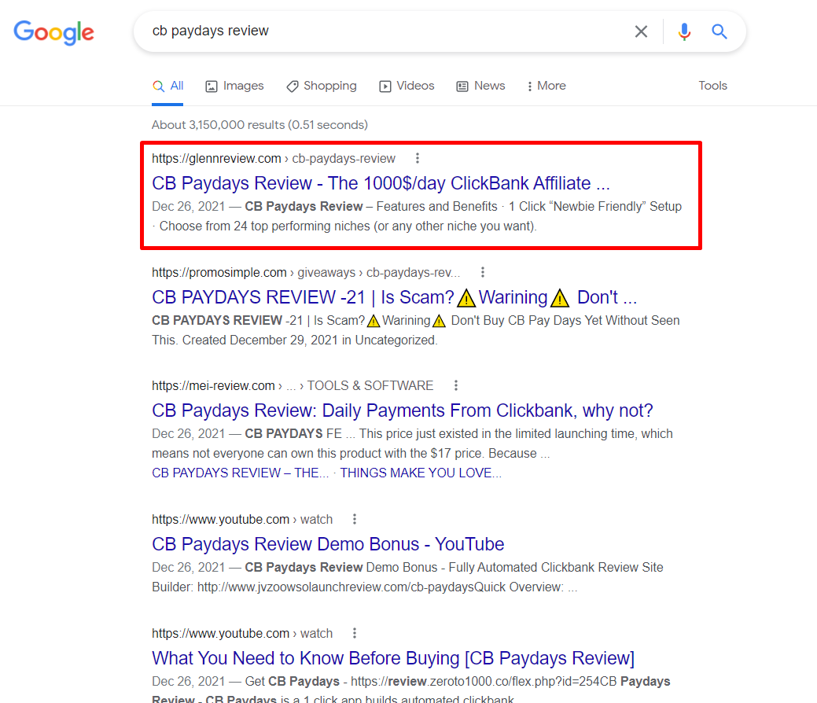Click the snippet 'Fully Automated Clickbank Review Site Builder'
Image resolution: width=817 pixels, height=703 pixels.
[x=407, y=577]
